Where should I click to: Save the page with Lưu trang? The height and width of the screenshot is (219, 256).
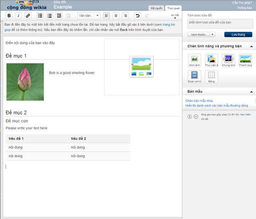238,34
